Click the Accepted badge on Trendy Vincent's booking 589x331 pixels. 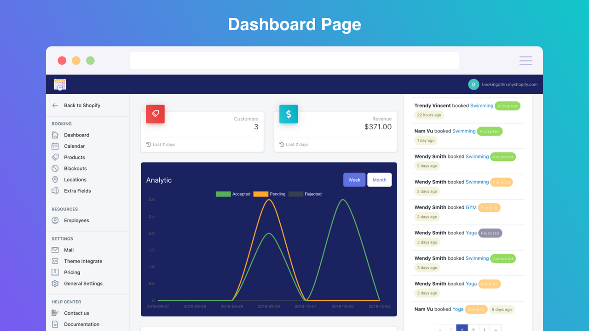pyautogui.click(x=508, y=106)
